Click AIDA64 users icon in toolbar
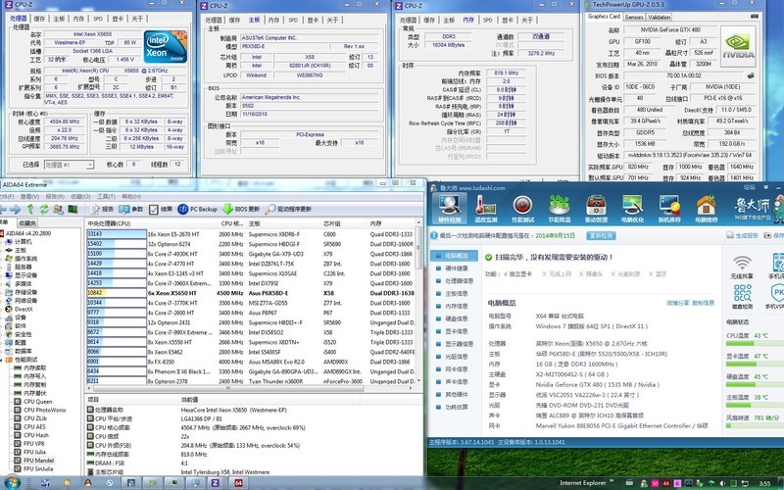784x490 pixels. (x=59, y=209)
